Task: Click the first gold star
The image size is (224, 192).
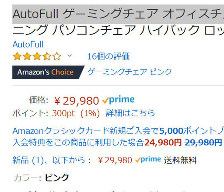Action: (17, 56)
